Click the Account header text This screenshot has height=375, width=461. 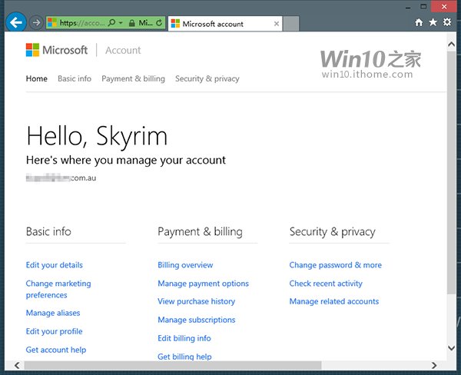123,50
